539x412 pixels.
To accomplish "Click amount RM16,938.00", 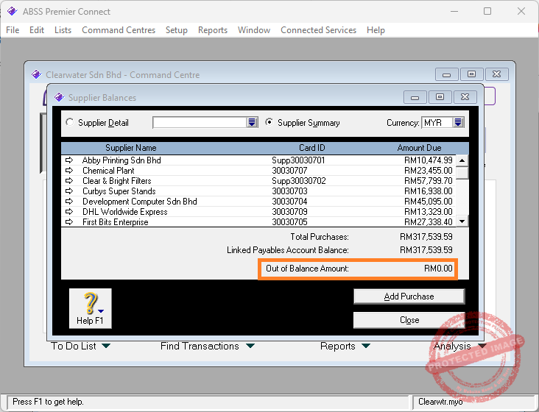I will point(429,191).
